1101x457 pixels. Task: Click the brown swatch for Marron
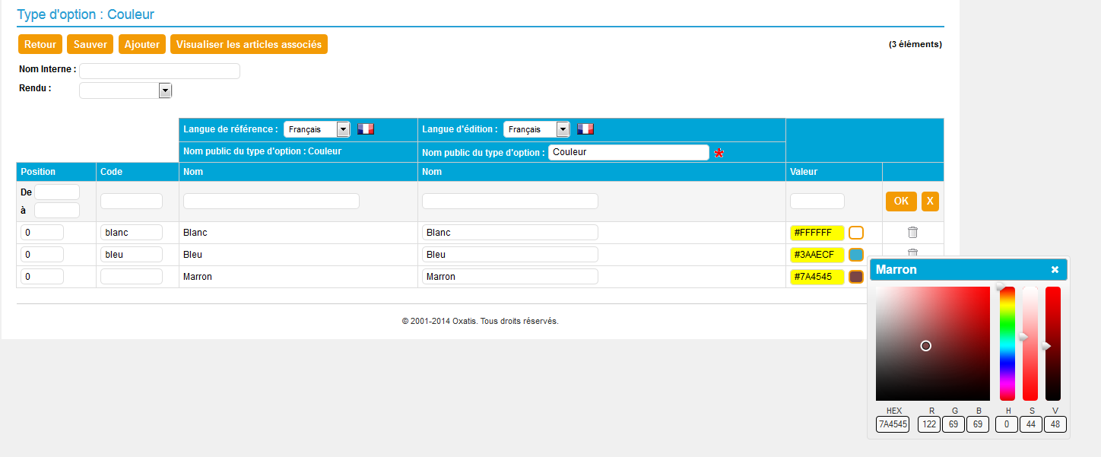click(856, 277)
